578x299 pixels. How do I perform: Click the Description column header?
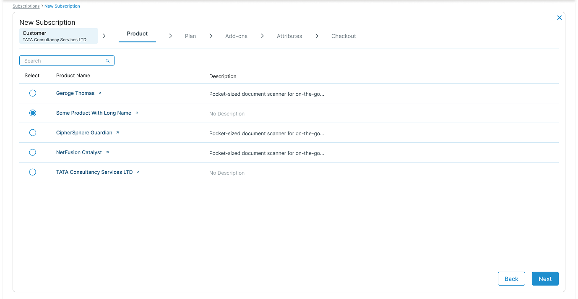click(x=223, y=76)
